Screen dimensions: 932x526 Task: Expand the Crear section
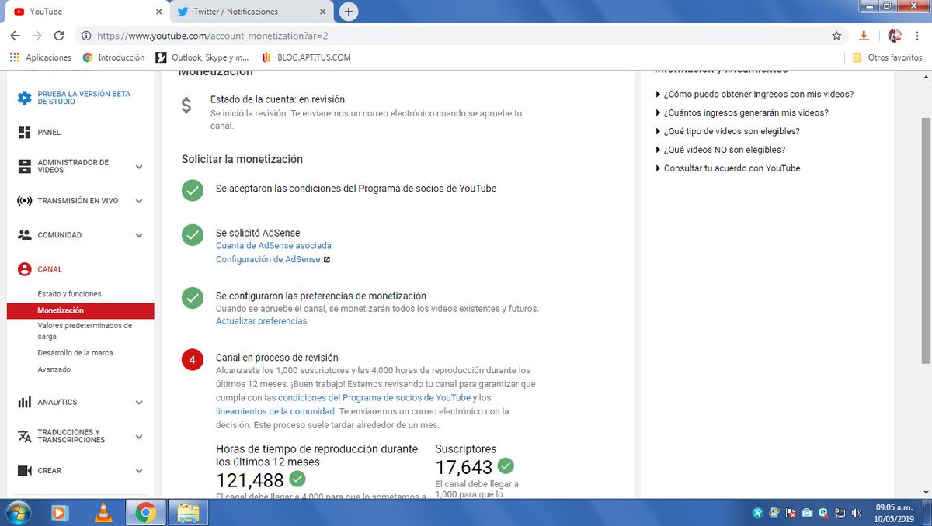coord(139,471)
